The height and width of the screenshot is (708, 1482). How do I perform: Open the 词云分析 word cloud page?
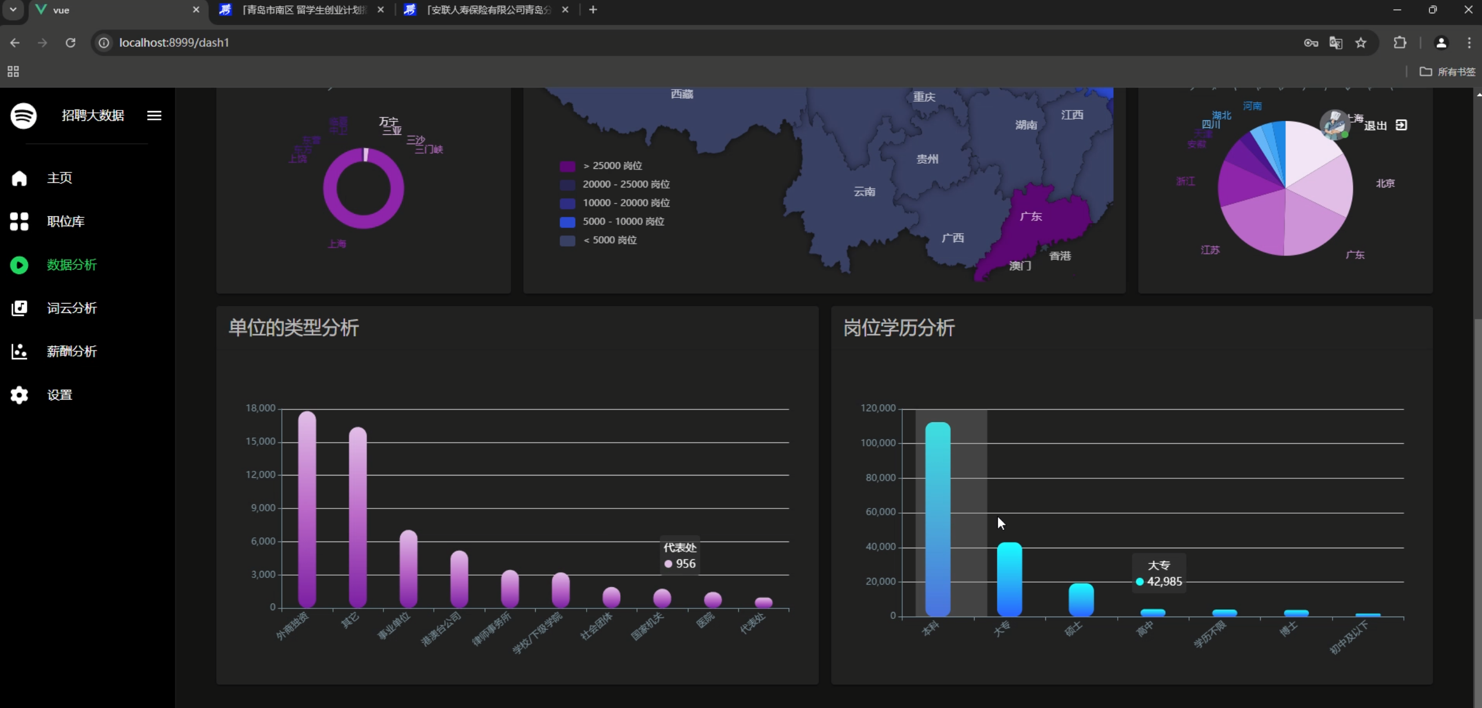coord(72,308)
